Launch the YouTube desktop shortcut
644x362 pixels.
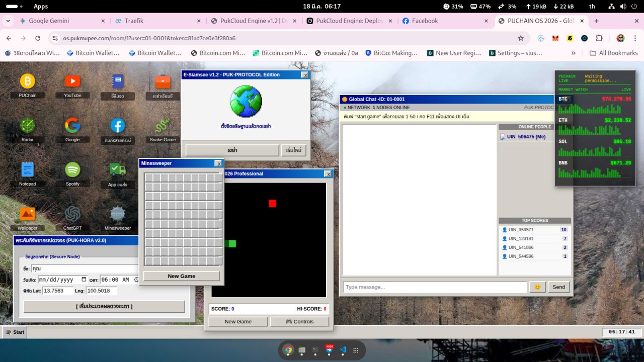click(72, 81)
